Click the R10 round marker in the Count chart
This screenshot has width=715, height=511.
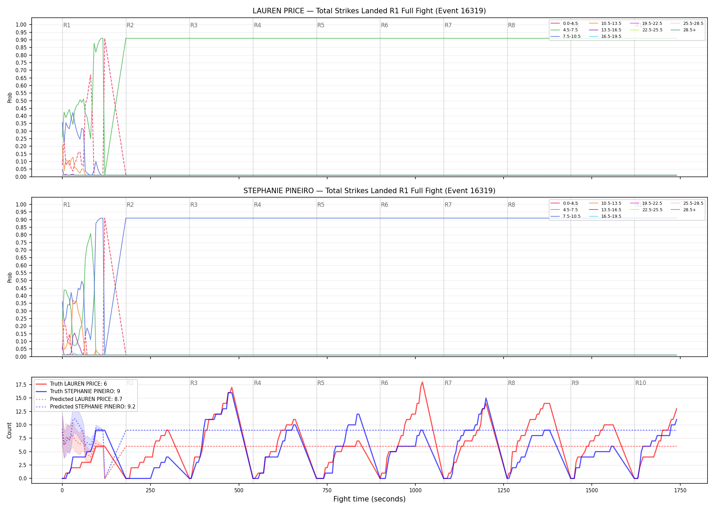click(x=640, y=383)
